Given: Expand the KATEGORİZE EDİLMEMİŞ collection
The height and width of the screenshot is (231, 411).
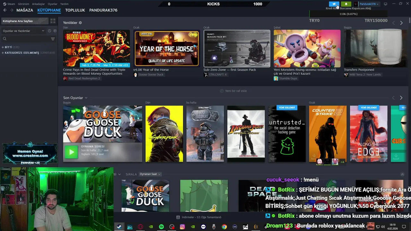Looking at the screenshot, I should [28, 53].
